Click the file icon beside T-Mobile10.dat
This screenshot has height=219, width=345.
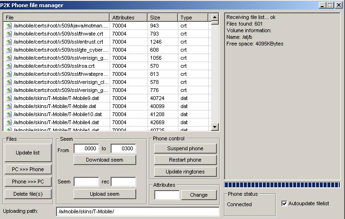point(9,114)
